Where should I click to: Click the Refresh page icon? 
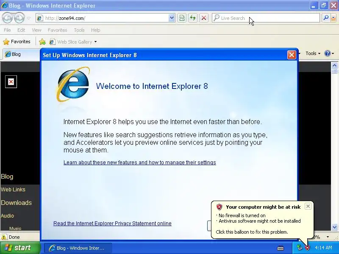click(193, 18)
